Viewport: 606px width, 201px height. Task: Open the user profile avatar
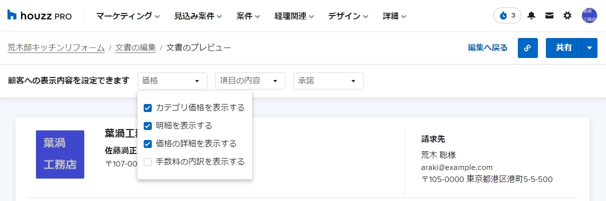point(589,15)
